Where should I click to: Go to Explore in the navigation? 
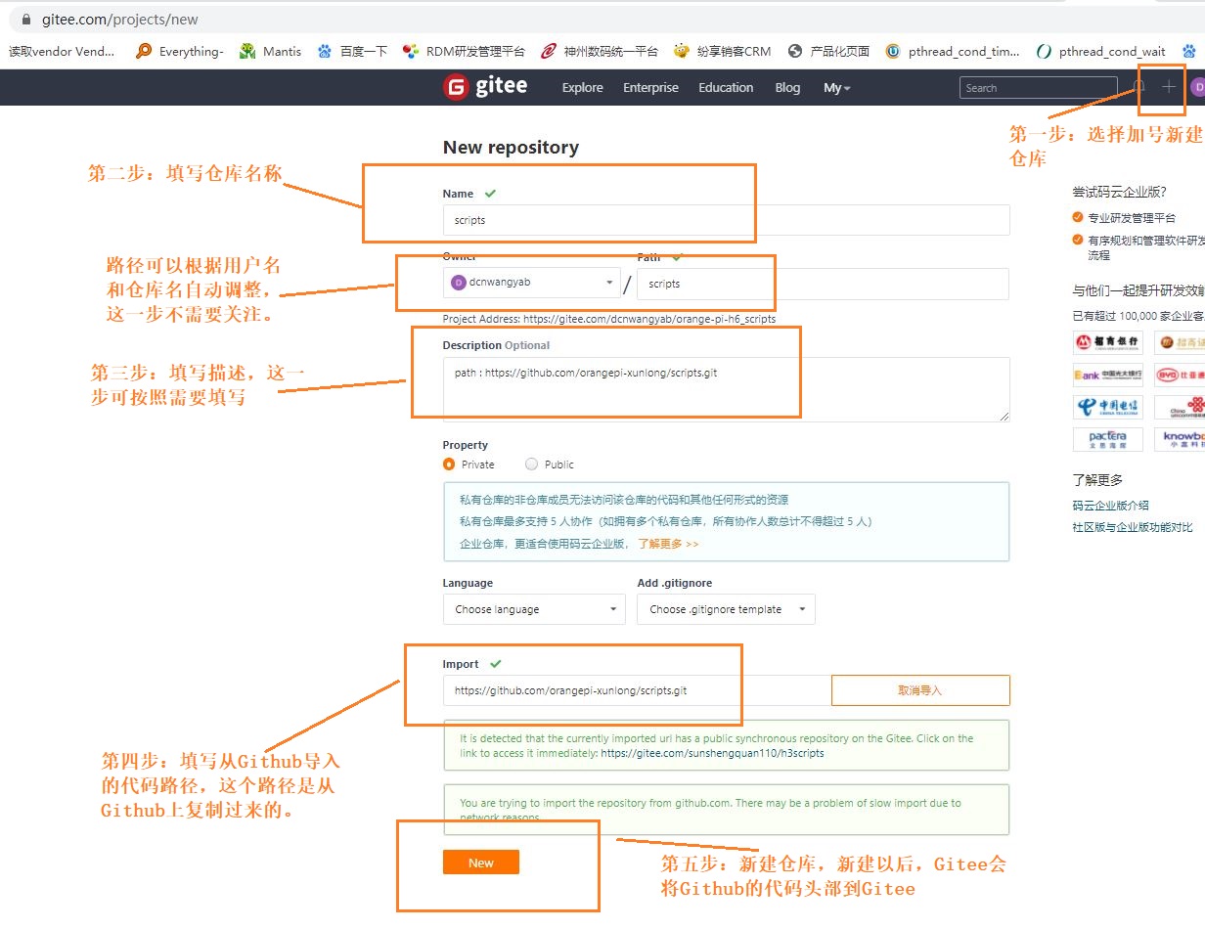click(x=583, y=88)
